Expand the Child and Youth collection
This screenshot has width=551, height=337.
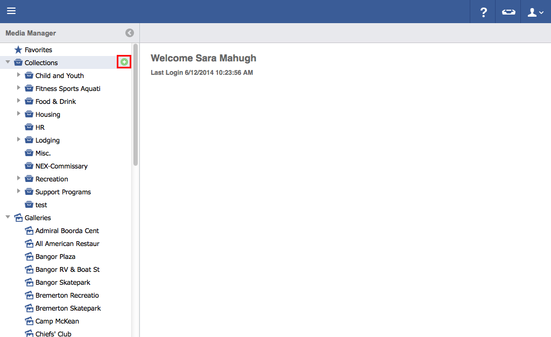[19, 75]
